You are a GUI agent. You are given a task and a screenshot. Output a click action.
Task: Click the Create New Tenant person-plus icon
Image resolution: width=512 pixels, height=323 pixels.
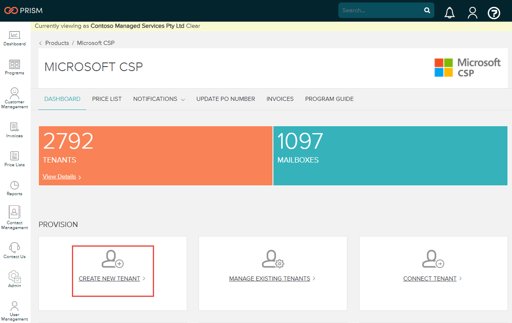coord(112,259)
